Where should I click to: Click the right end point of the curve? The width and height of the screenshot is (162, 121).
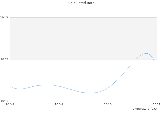[155, 61]
